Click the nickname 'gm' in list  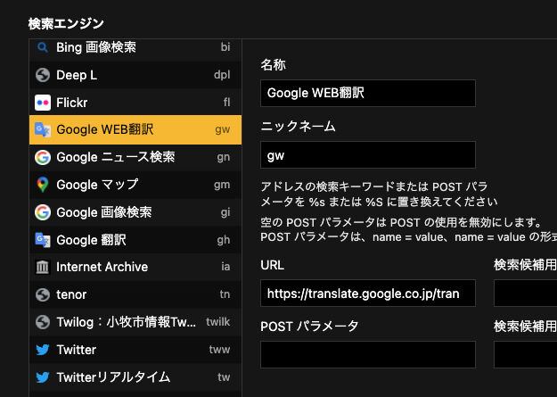(x=222, y=185)
